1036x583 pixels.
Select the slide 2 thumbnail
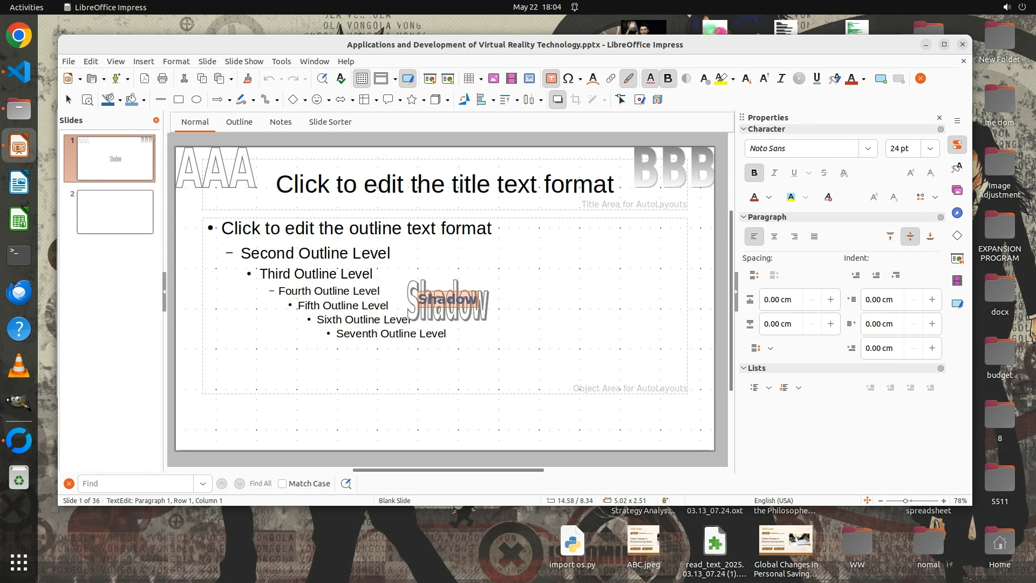pos(115,212)
